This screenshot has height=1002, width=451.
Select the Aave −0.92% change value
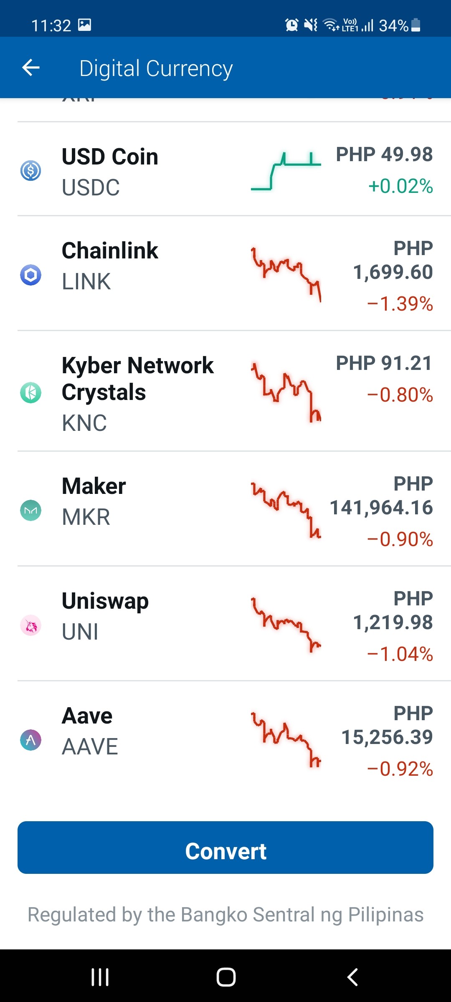400,769
